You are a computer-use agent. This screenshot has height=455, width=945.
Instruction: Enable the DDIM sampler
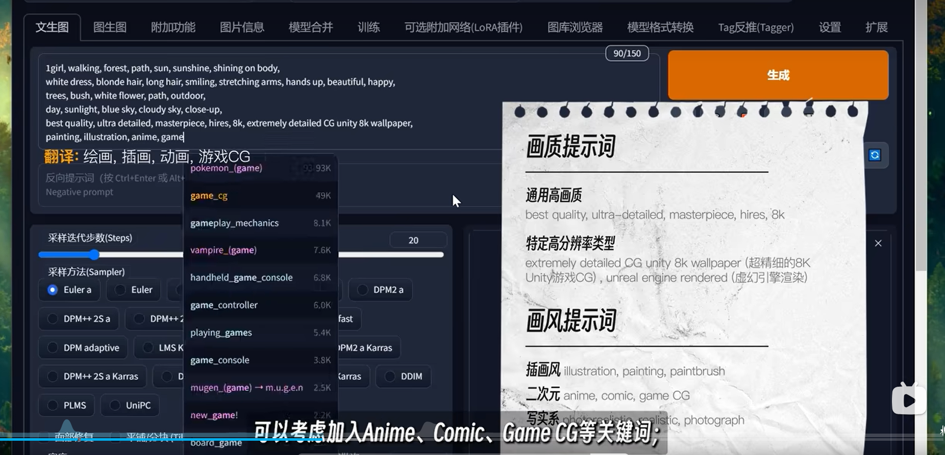pos(390,377)
